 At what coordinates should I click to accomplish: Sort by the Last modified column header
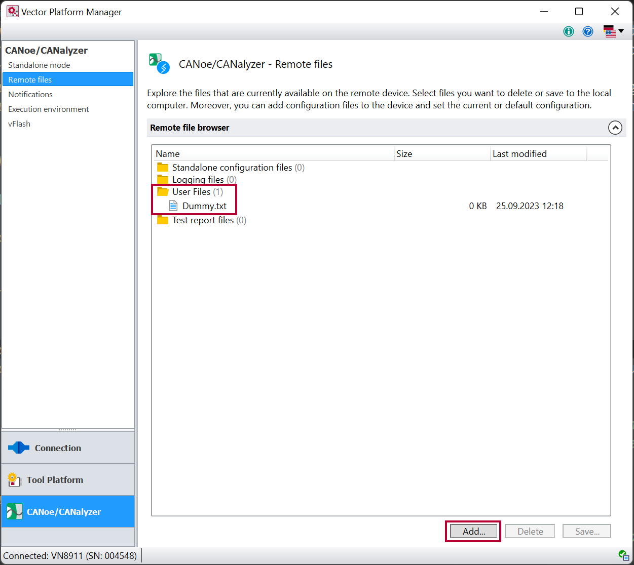point(539,154)
